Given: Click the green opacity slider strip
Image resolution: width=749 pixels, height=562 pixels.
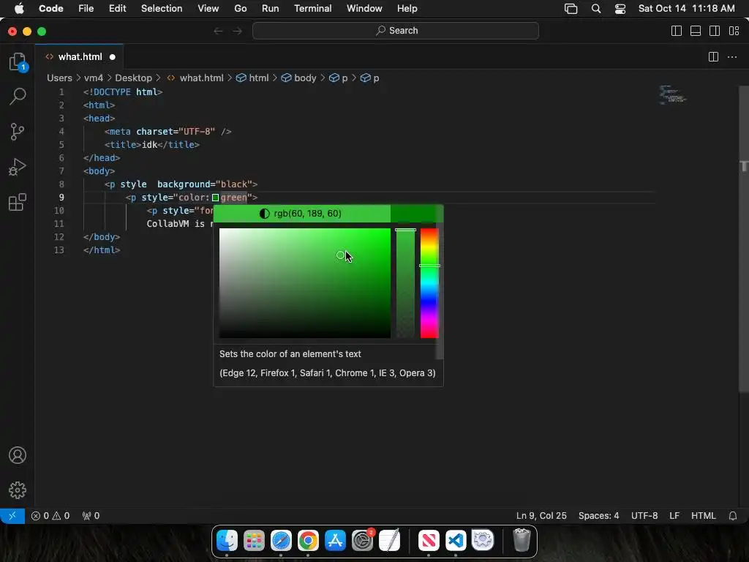Looking at the screenshot, I should click(x=405, y=283).
